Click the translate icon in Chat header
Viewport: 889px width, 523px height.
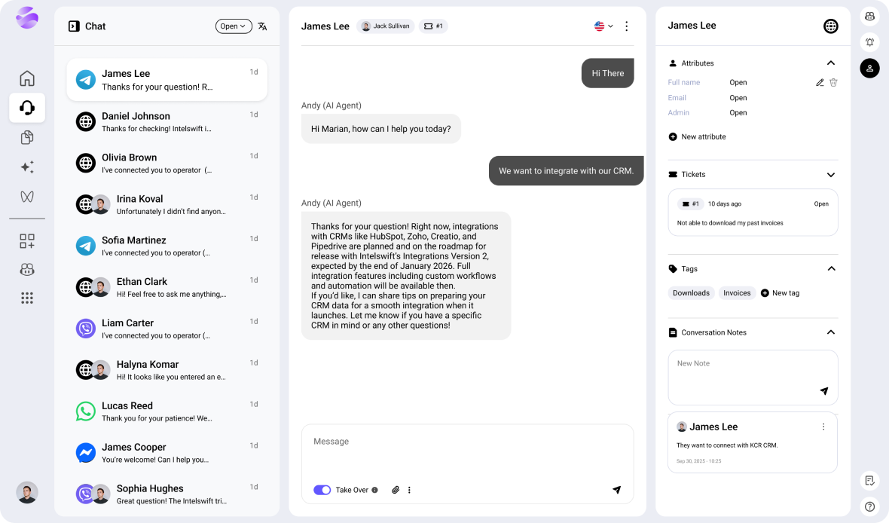click(262, 26)
